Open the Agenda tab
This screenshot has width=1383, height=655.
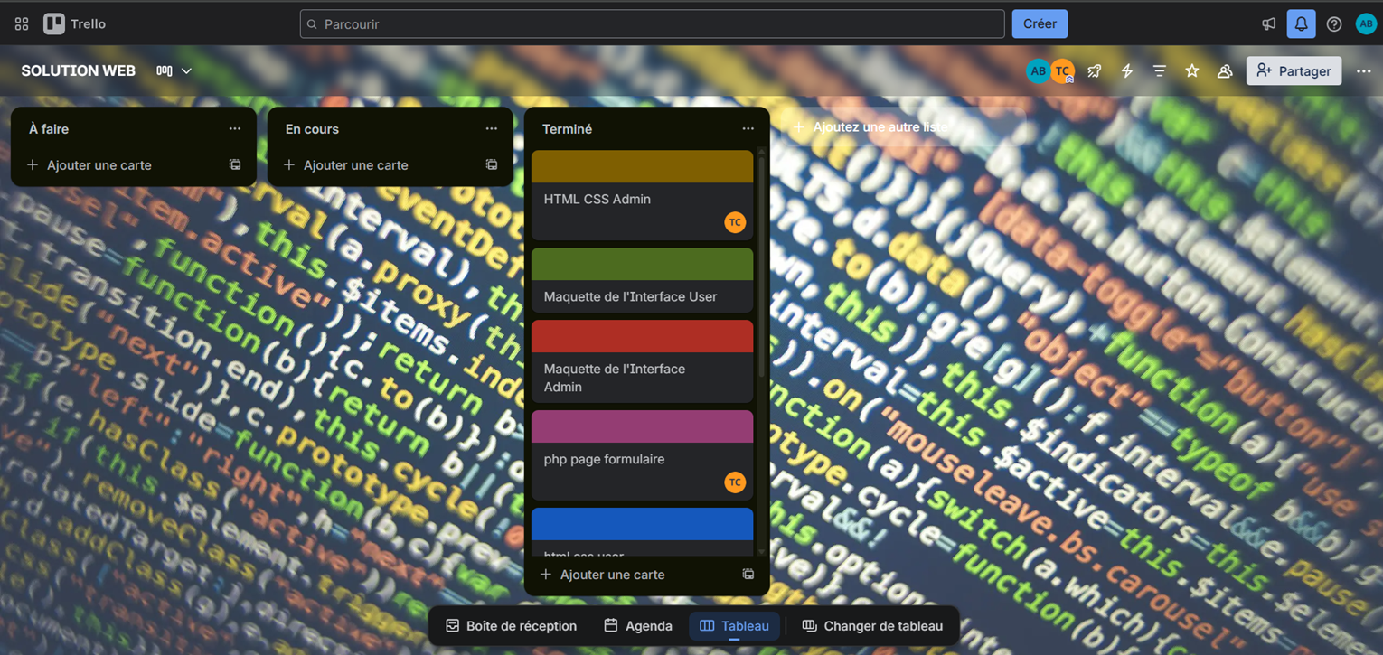[x=638, y=625]
